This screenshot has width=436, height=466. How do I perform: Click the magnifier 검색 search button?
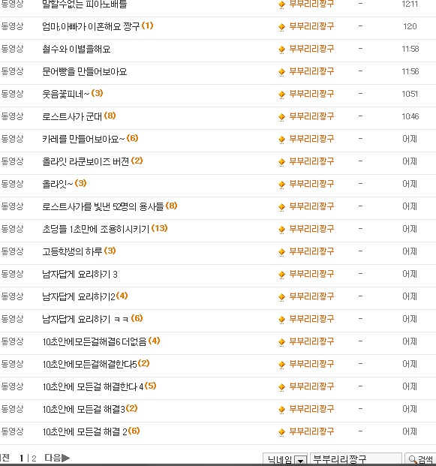point(420,459)
